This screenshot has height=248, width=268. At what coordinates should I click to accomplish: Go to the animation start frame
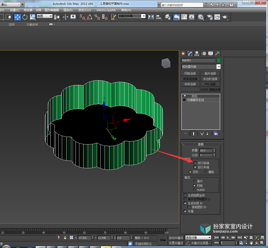216,238
